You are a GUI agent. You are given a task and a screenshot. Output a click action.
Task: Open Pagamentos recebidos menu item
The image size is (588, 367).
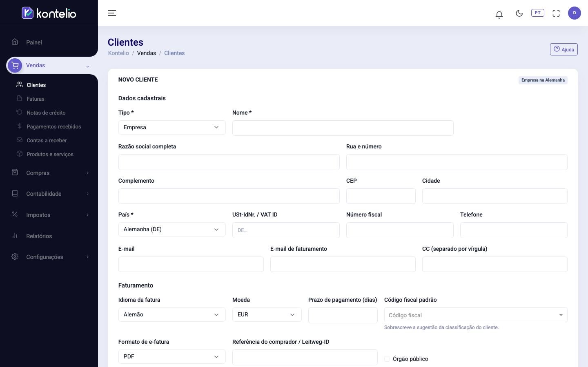click(53, 126)
